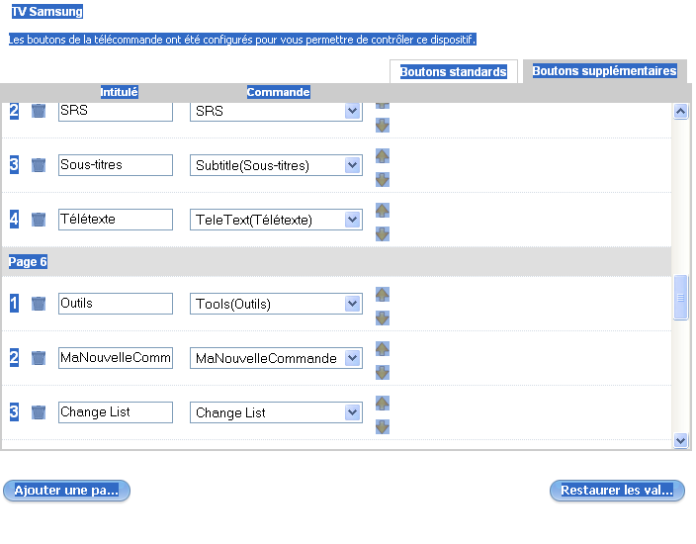The height and width of the screenshot is (544, 696).
Task: Move MaNouvelleCommande row down with arrow icon
Action: pyautogui.click(x=383, y=373)
